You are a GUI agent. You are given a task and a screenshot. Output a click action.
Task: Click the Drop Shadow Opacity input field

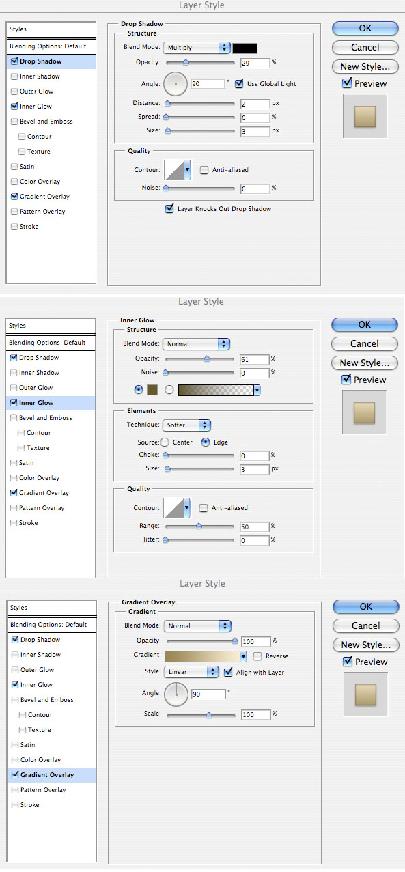click(x=255, y=63)
